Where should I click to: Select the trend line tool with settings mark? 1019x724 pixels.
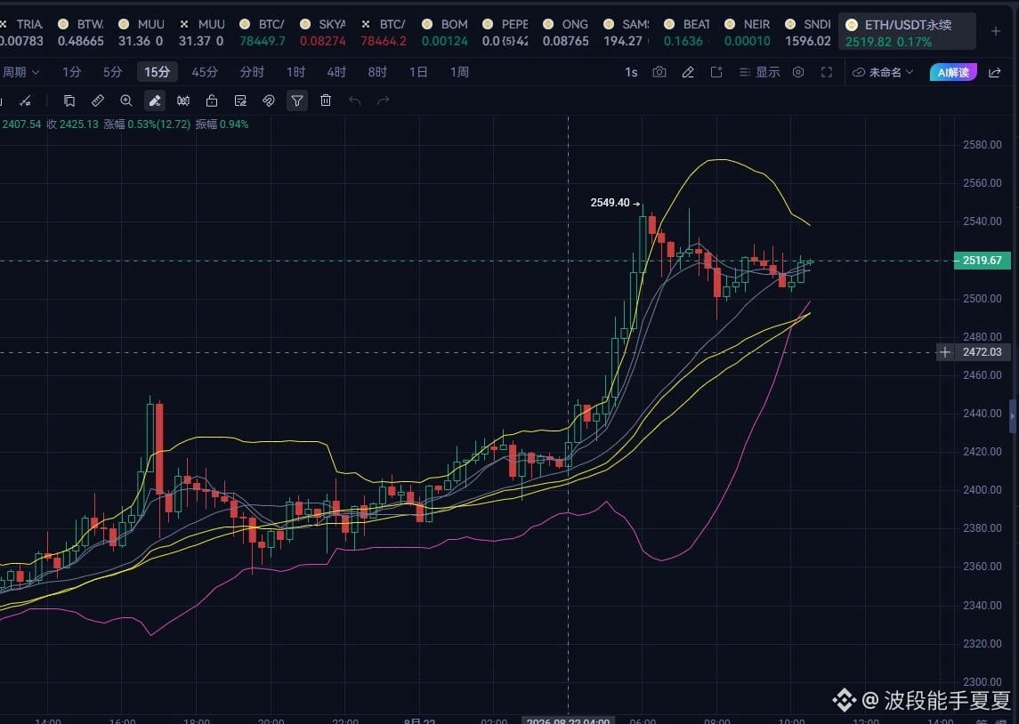[x=25, y=101]
